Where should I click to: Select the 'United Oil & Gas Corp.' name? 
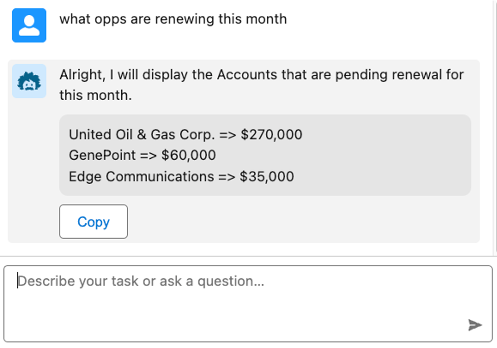142,135
